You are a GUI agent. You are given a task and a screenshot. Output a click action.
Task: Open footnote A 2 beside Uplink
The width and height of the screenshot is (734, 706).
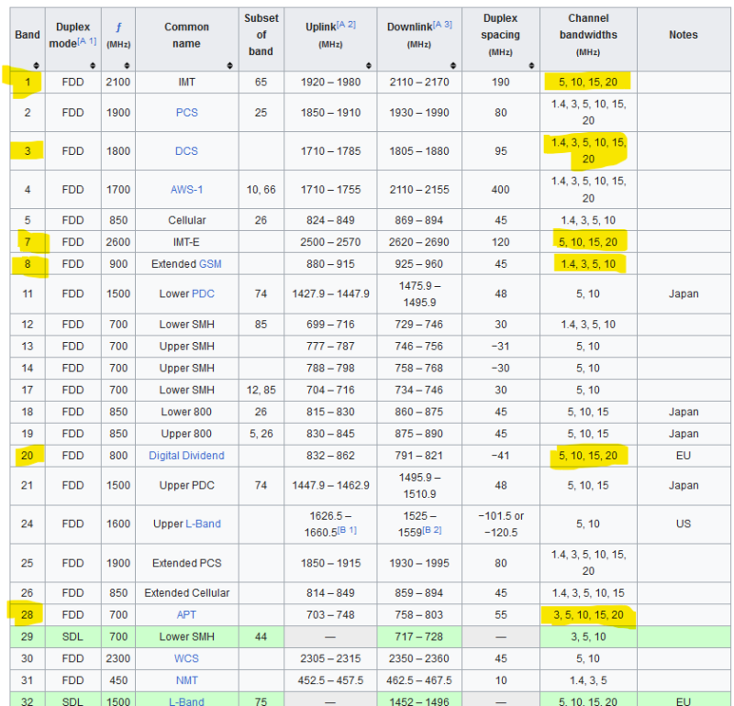346,25
